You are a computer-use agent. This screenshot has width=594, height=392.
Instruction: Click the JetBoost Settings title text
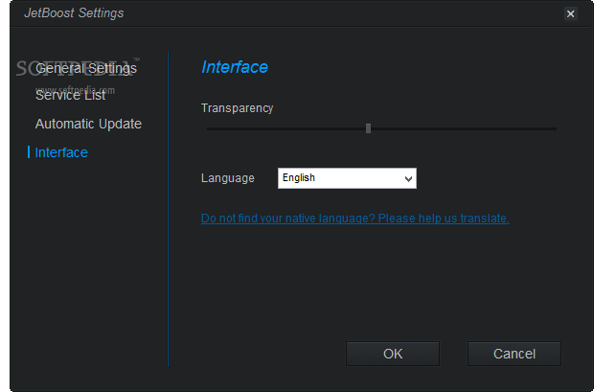(x=74, y=13)
